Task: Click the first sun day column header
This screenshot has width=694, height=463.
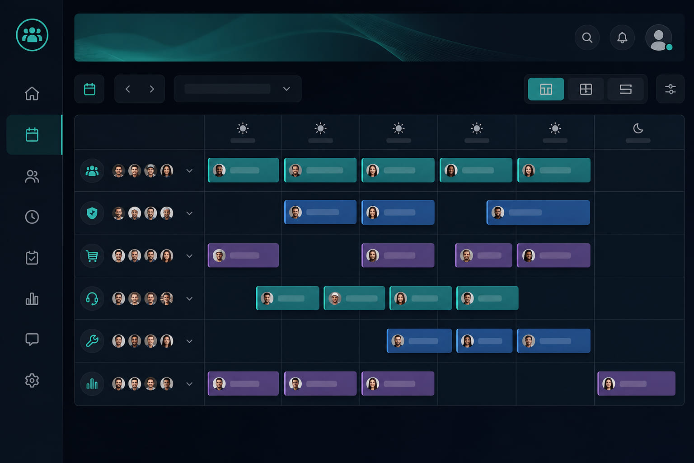Action: (243, 132)
